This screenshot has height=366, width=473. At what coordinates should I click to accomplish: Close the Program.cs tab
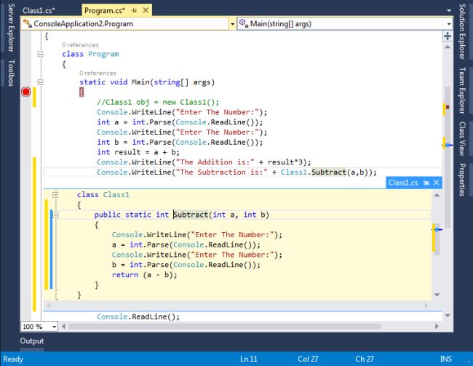(145, 11)
